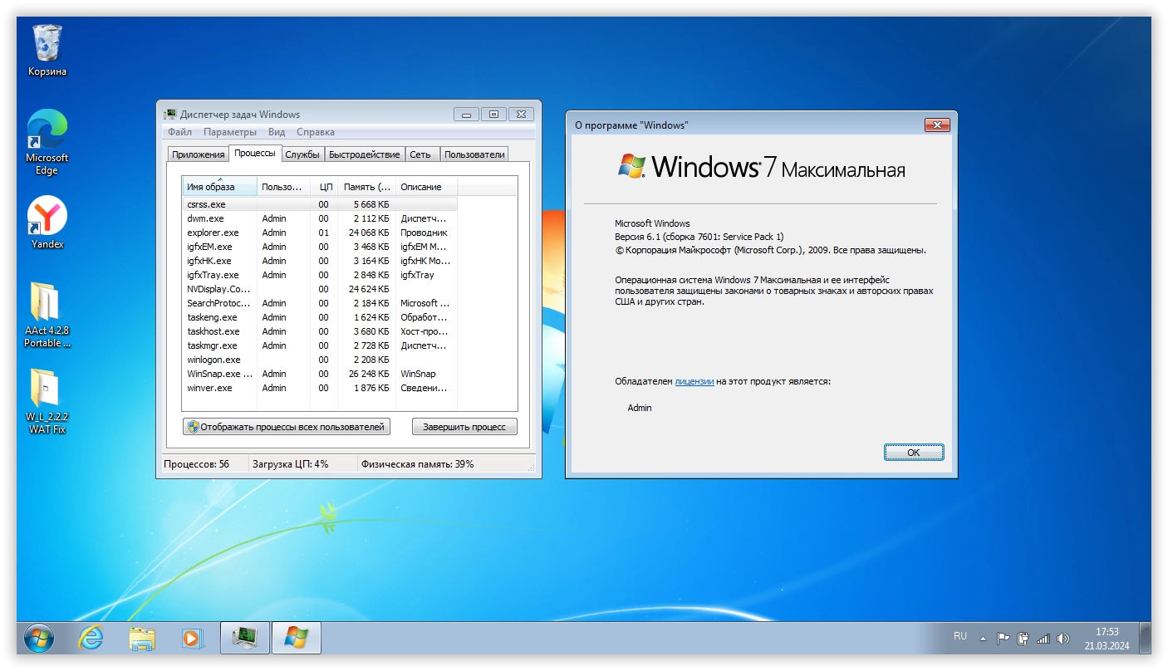
Task: Click the RU language indicator
Action: (x=960, y=636)
